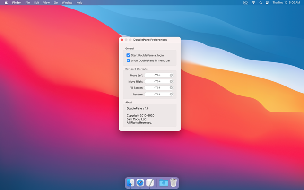Open the Edit menu
This screenshot has height=190, width=304.
point(36,3)
